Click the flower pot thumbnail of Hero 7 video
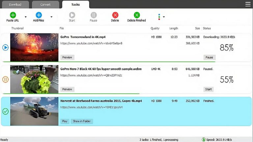 [34, 79]
